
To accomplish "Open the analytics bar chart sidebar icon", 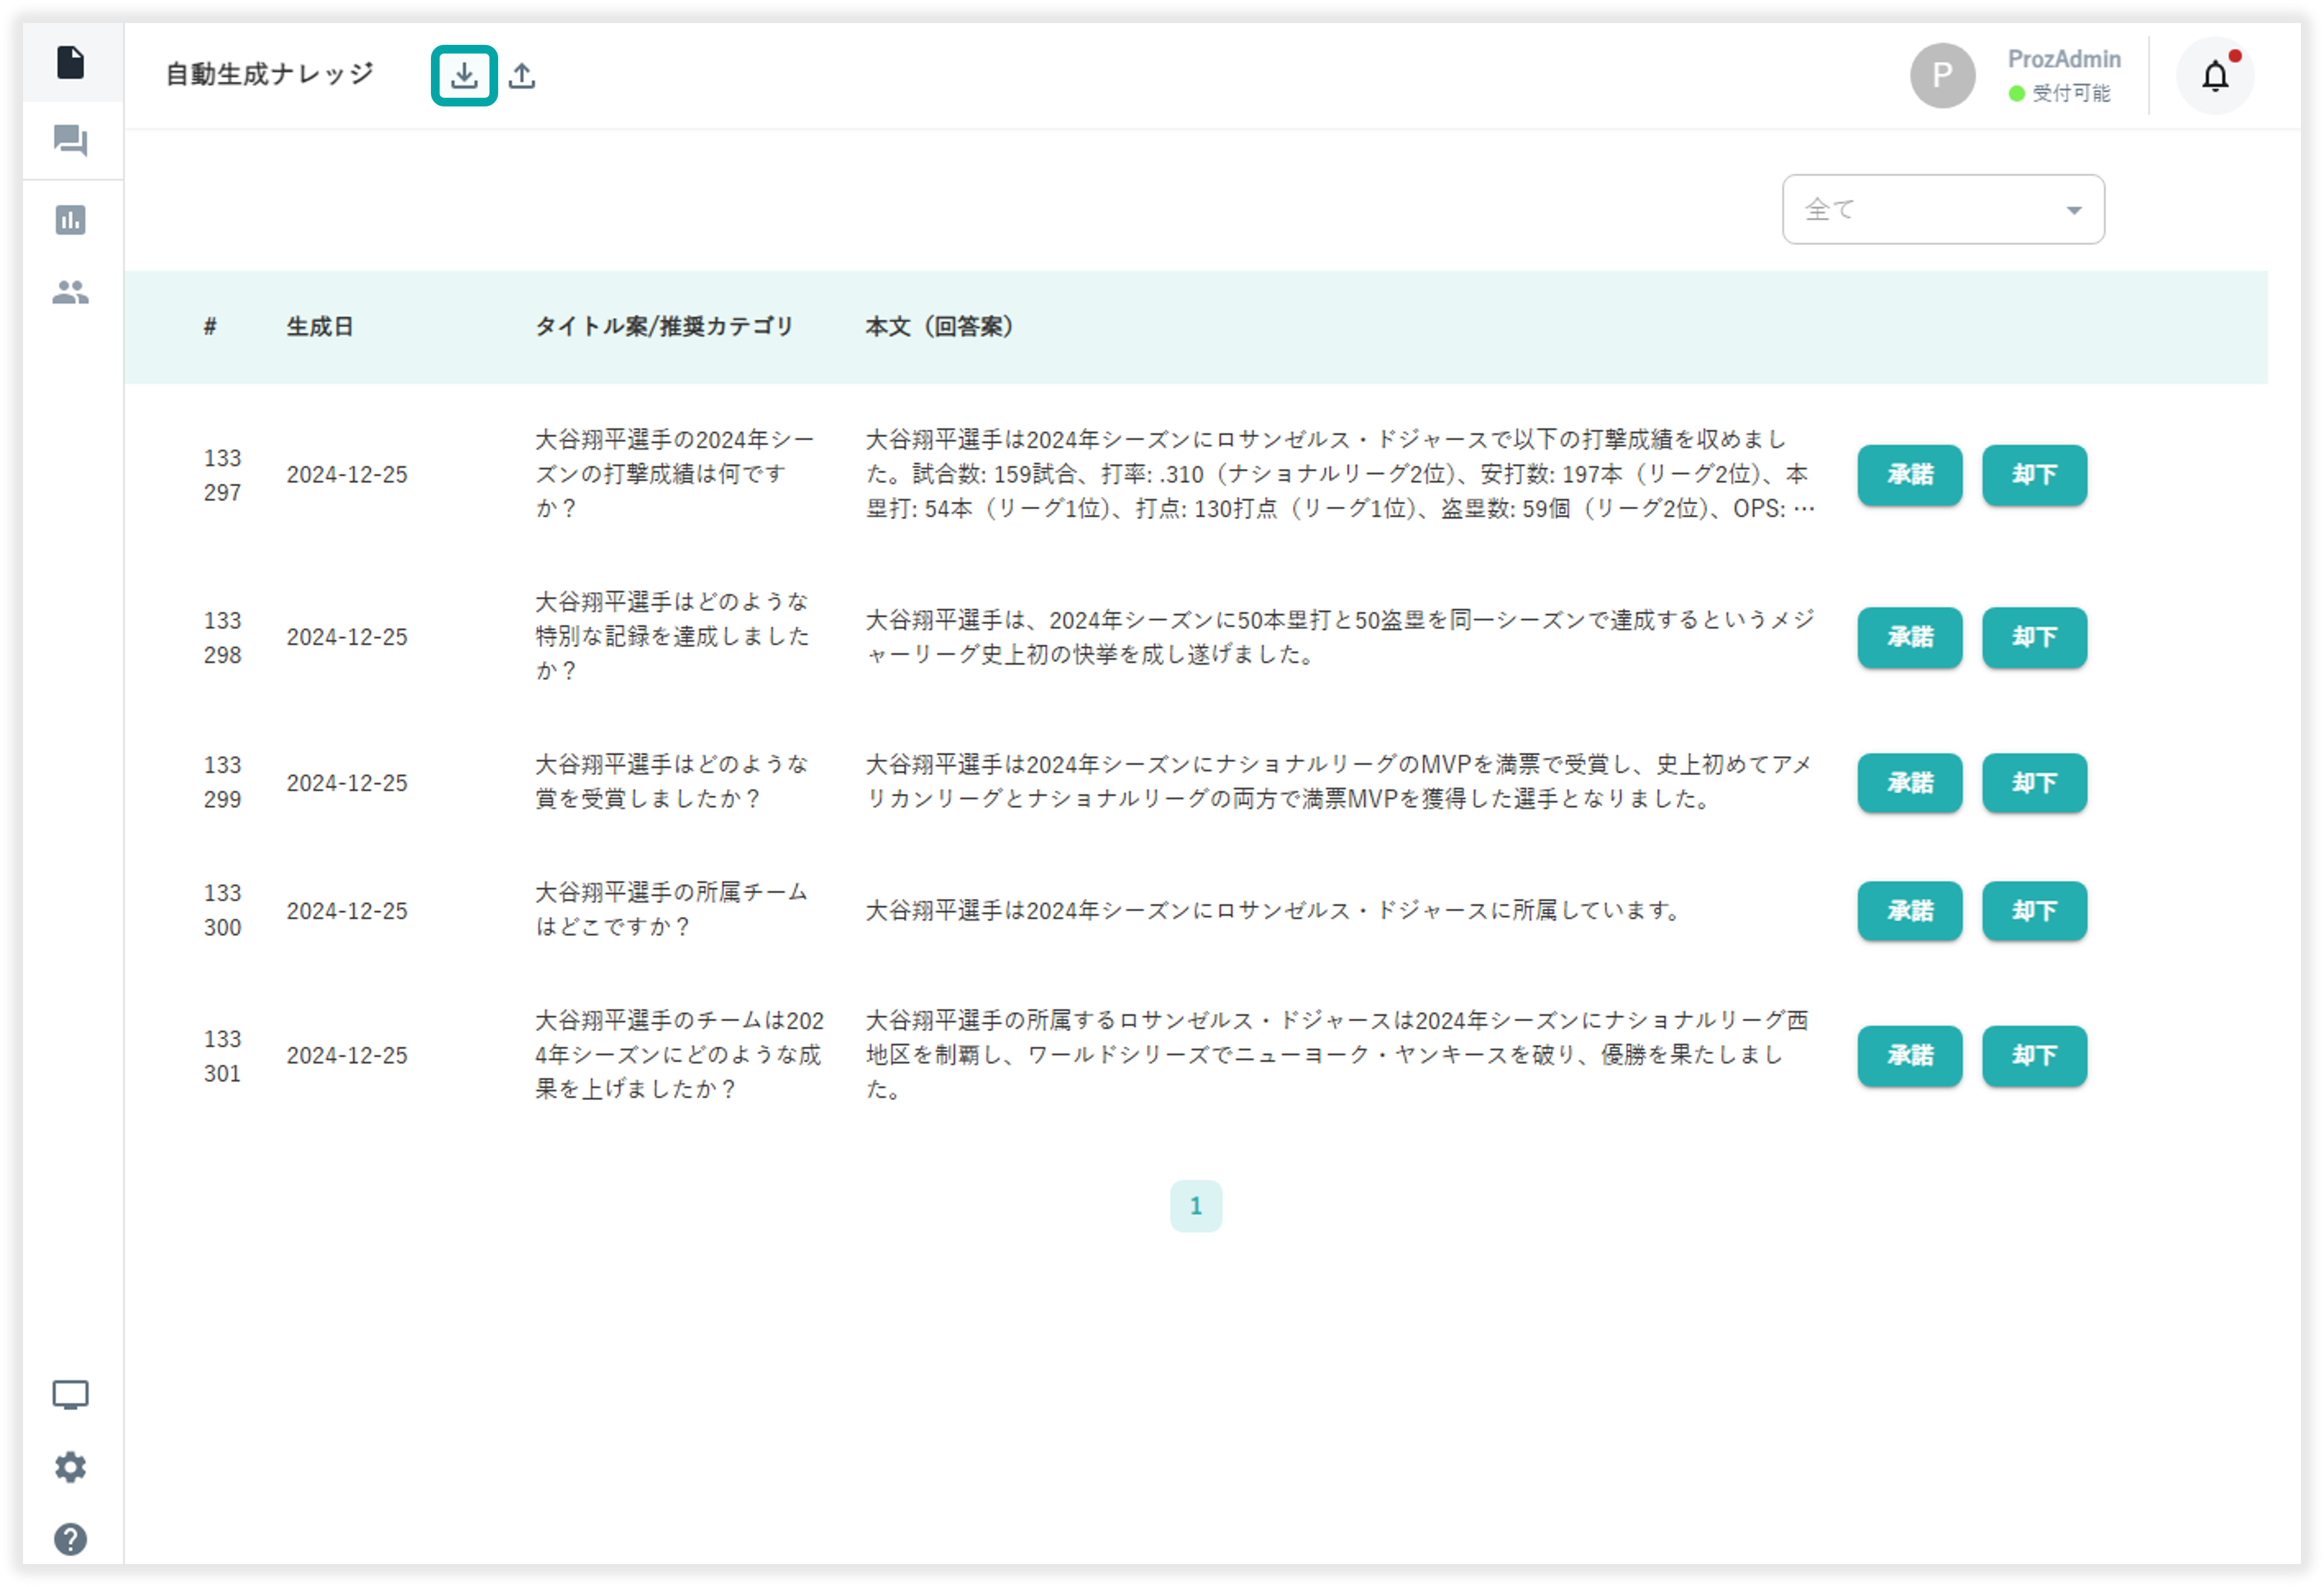I will click(x=70, y=219).
